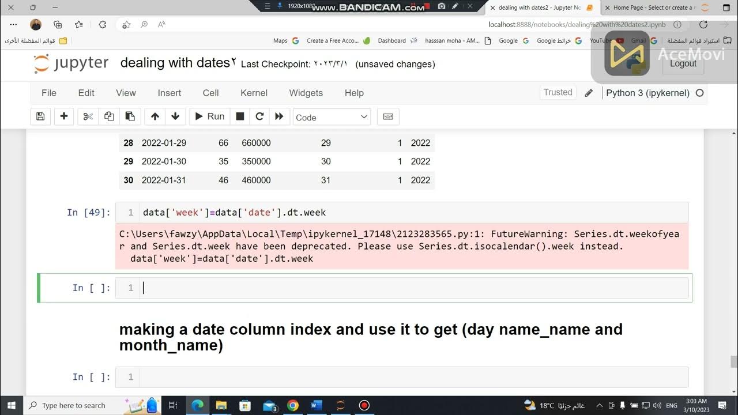
Task: Click the pencil edit-mode indicator icon
Action: point(589,93)
